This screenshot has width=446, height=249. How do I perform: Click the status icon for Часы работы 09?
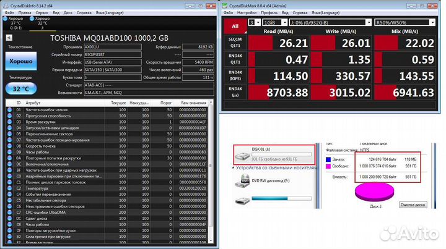coord(10,152)
